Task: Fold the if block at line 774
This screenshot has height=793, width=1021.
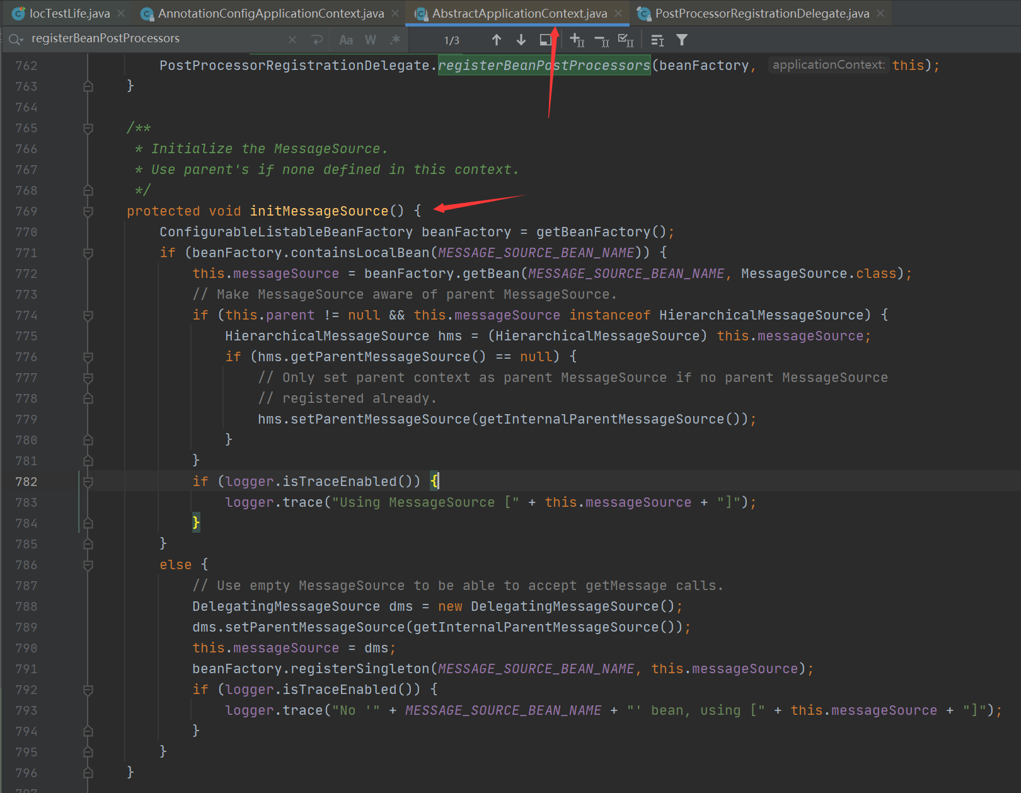Action: pos(88,315)
